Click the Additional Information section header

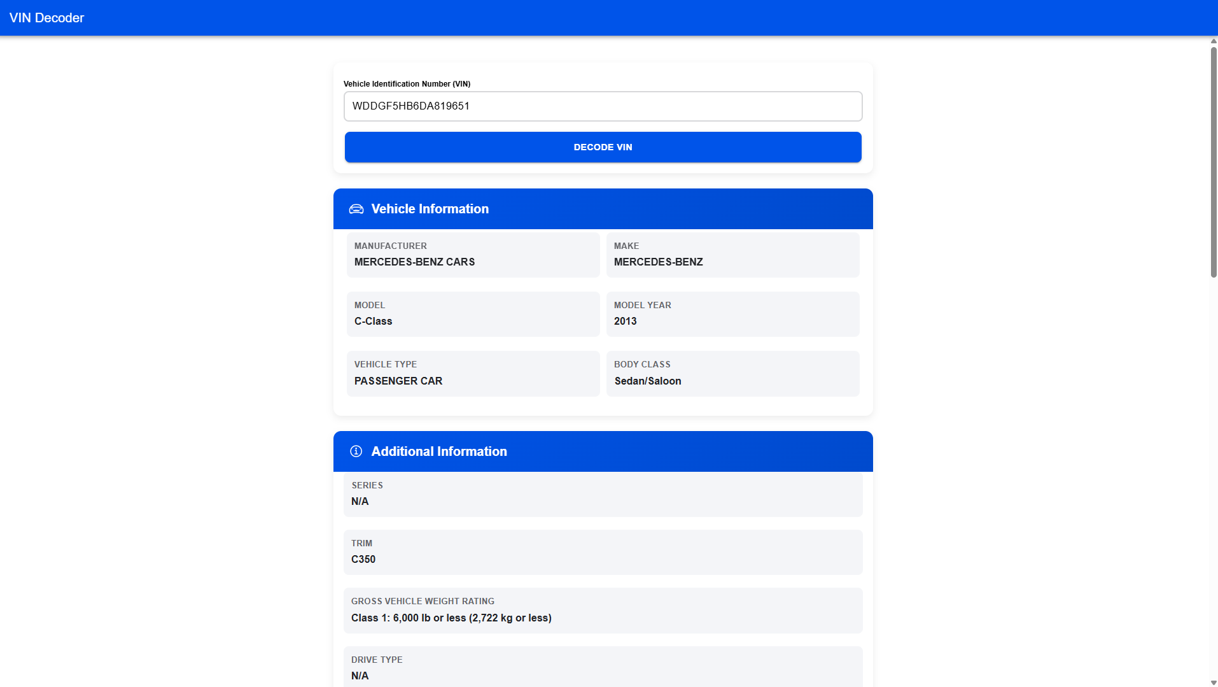(602, 451)
